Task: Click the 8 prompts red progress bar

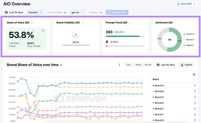Action: [x=125, y=46]
